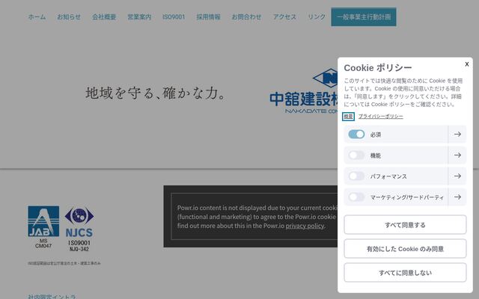Expand the マーケティング/サードパーティ row arrow
The image size is (479, 299).
[457, 197]
